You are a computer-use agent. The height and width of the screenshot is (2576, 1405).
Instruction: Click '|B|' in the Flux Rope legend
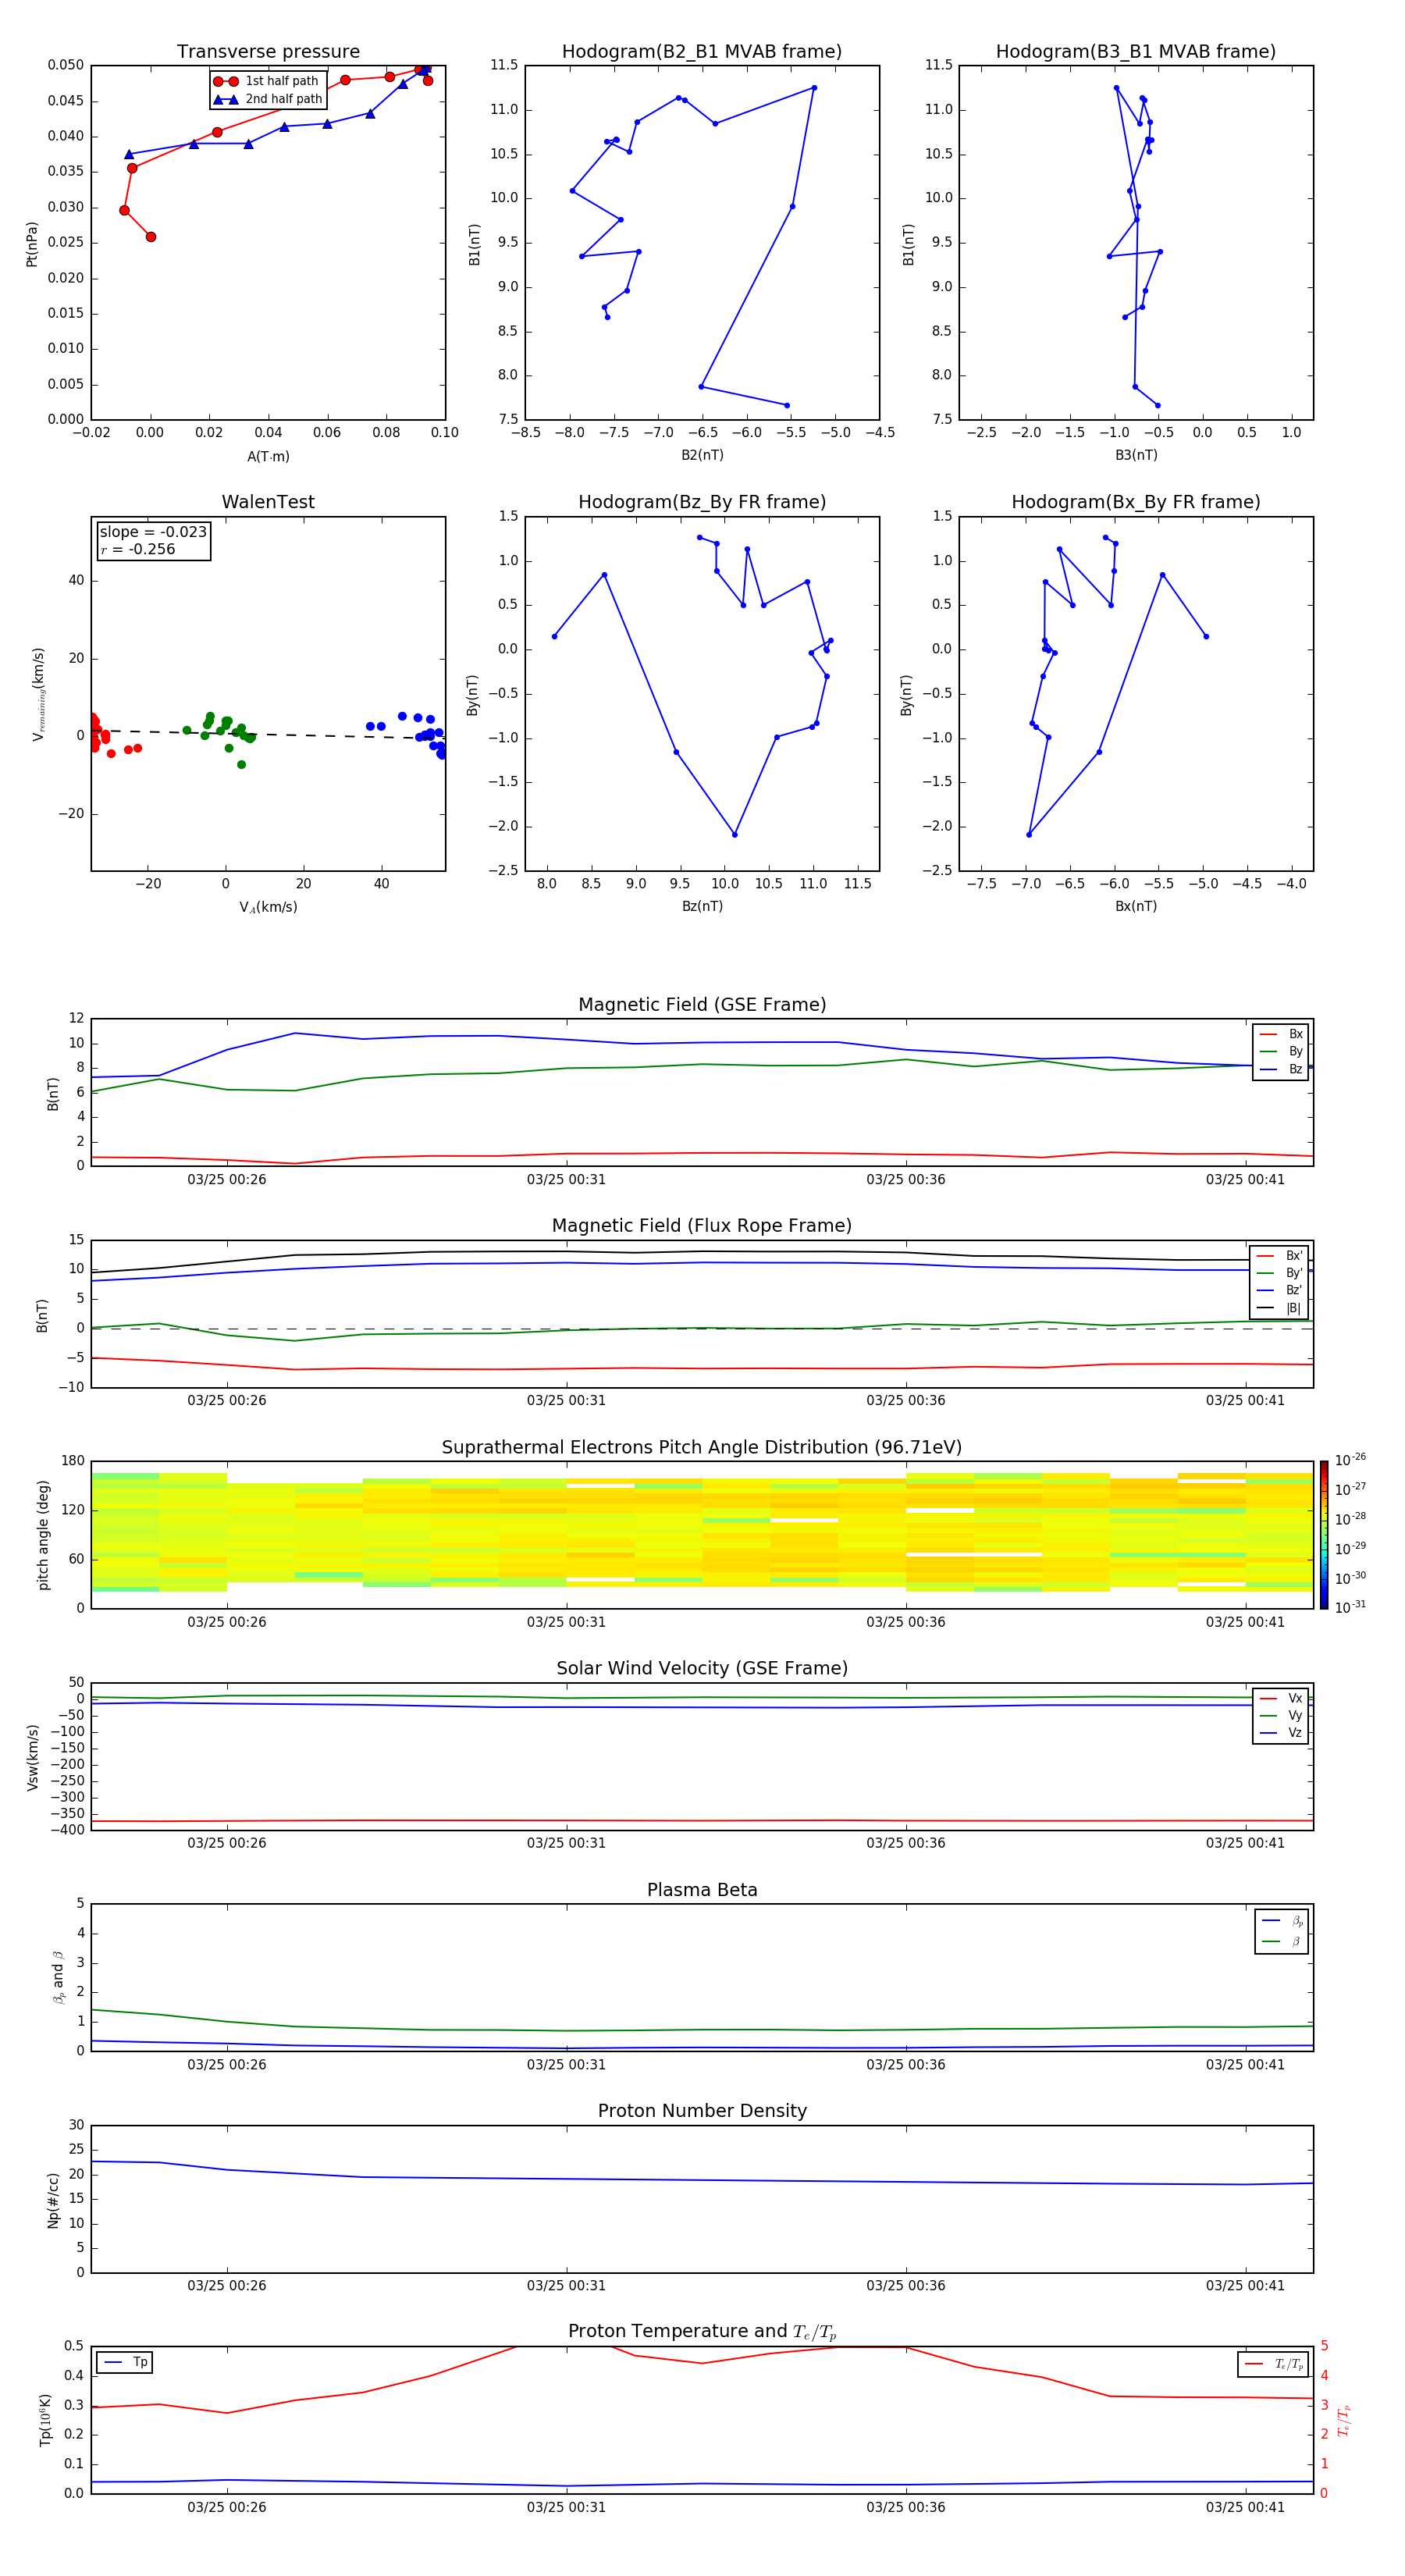[1279, 1309]
